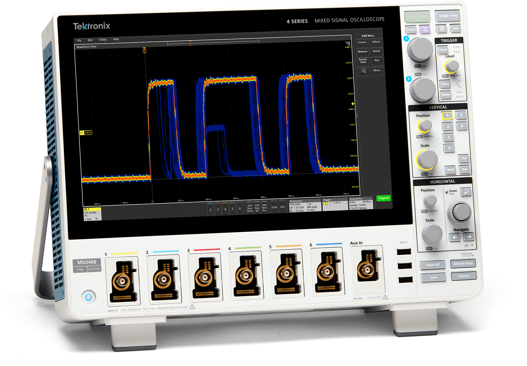Image resolution: width=527 pixels, height=366 pixels.
Task: Open the Edit menu
Action: (x=90, y=40)
